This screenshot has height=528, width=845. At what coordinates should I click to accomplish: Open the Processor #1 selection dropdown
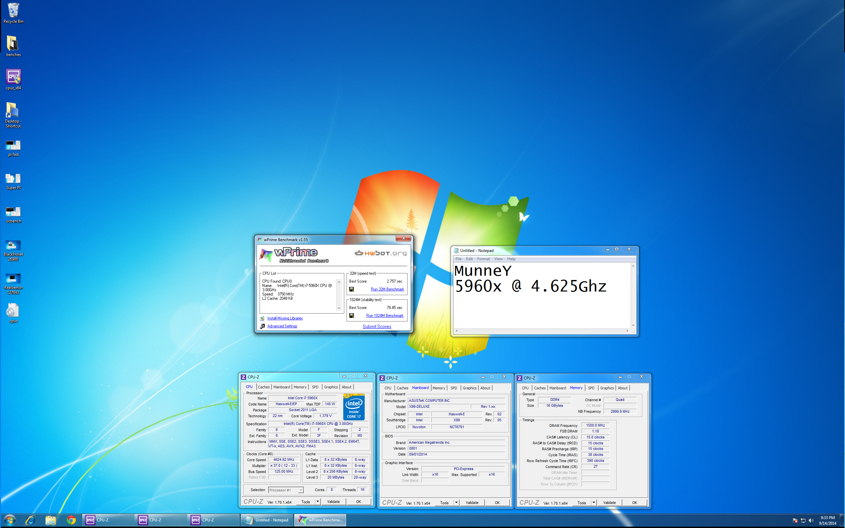(x=286, y=490)
